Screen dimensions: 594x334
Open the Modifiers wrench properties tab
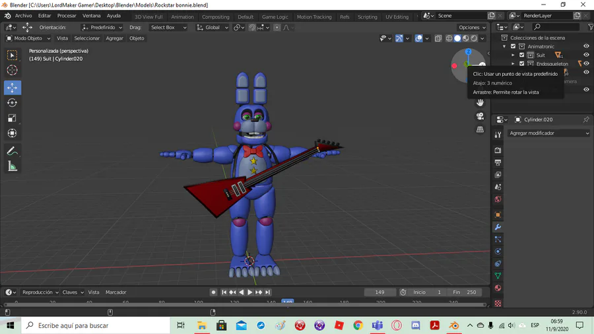point(498,227)
